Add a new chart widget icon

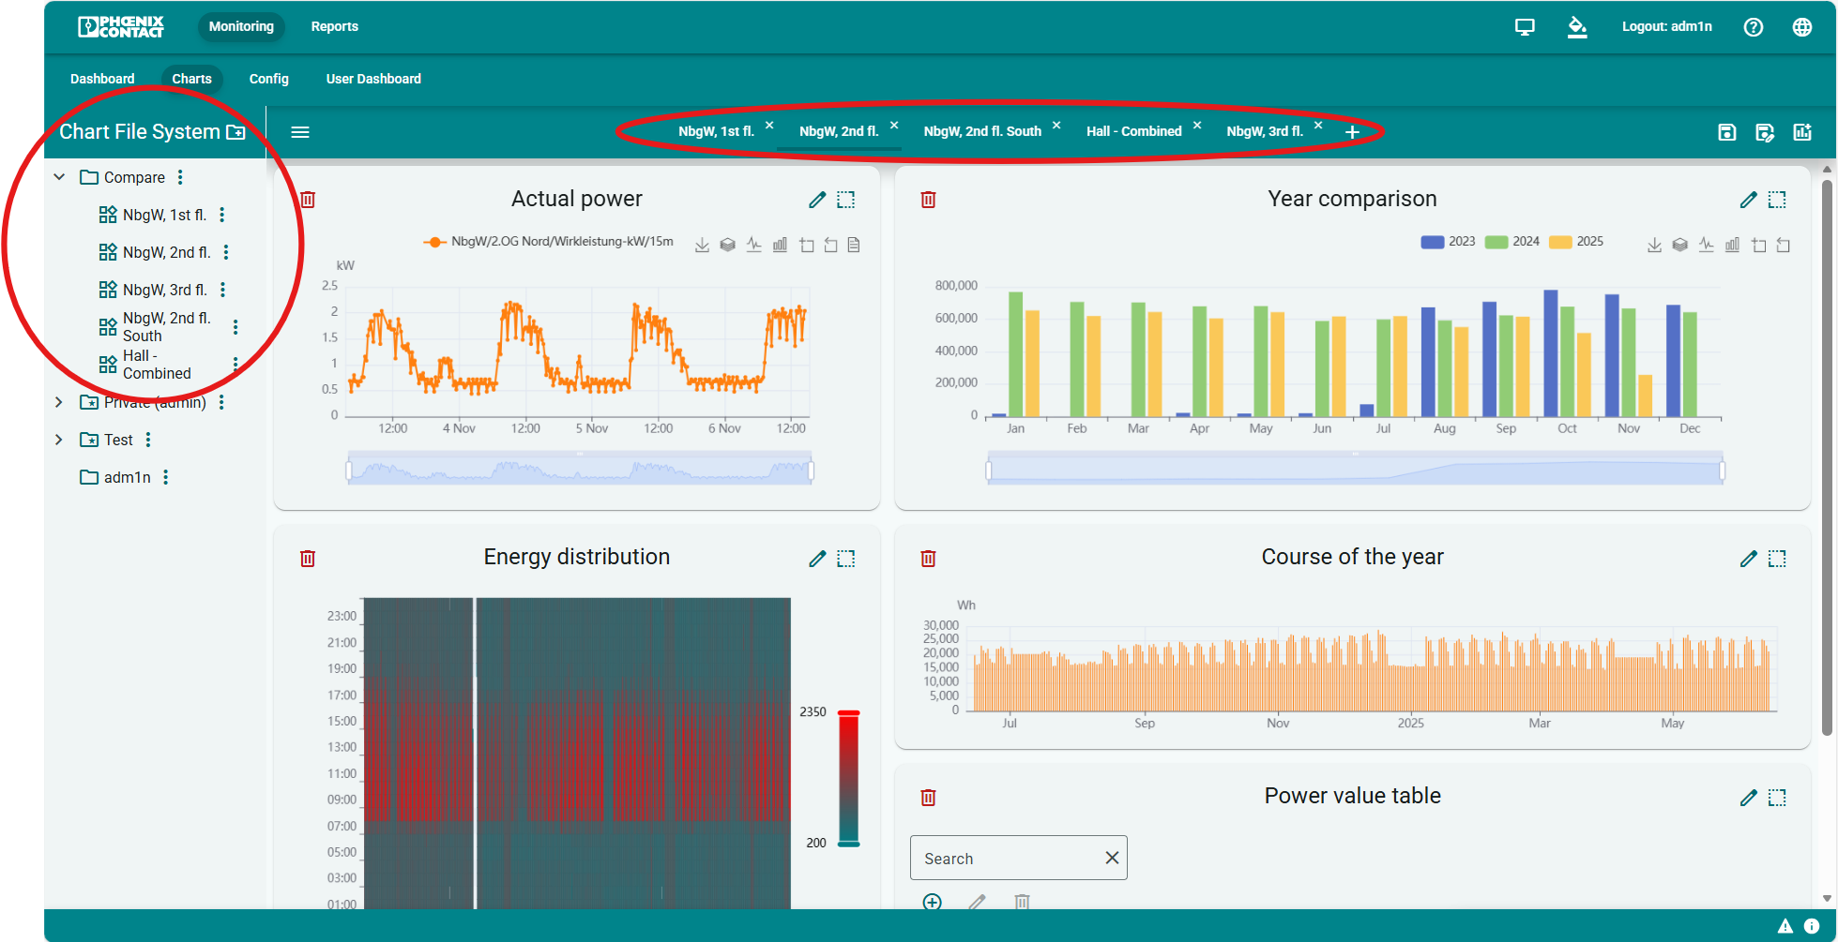1802,132
